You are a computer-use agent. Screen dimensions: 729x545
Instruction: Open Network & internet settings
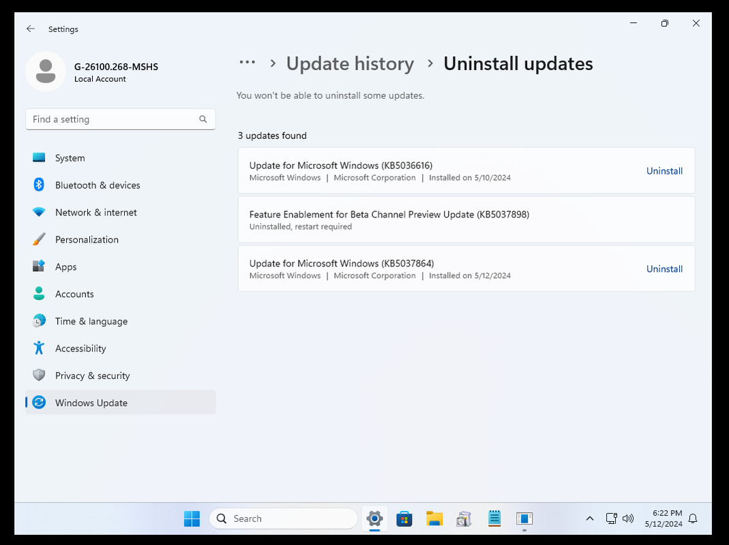coord(121,212)
